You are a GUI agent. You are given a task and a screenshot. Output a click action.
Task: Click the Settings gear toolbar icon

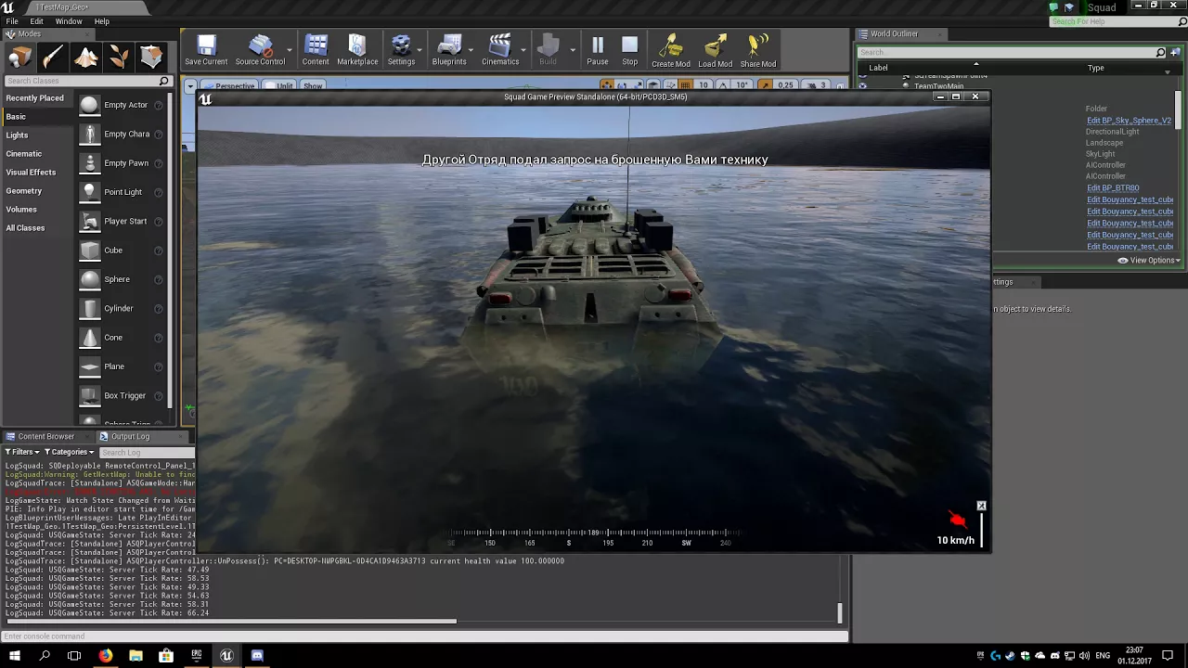click(401, 50)
